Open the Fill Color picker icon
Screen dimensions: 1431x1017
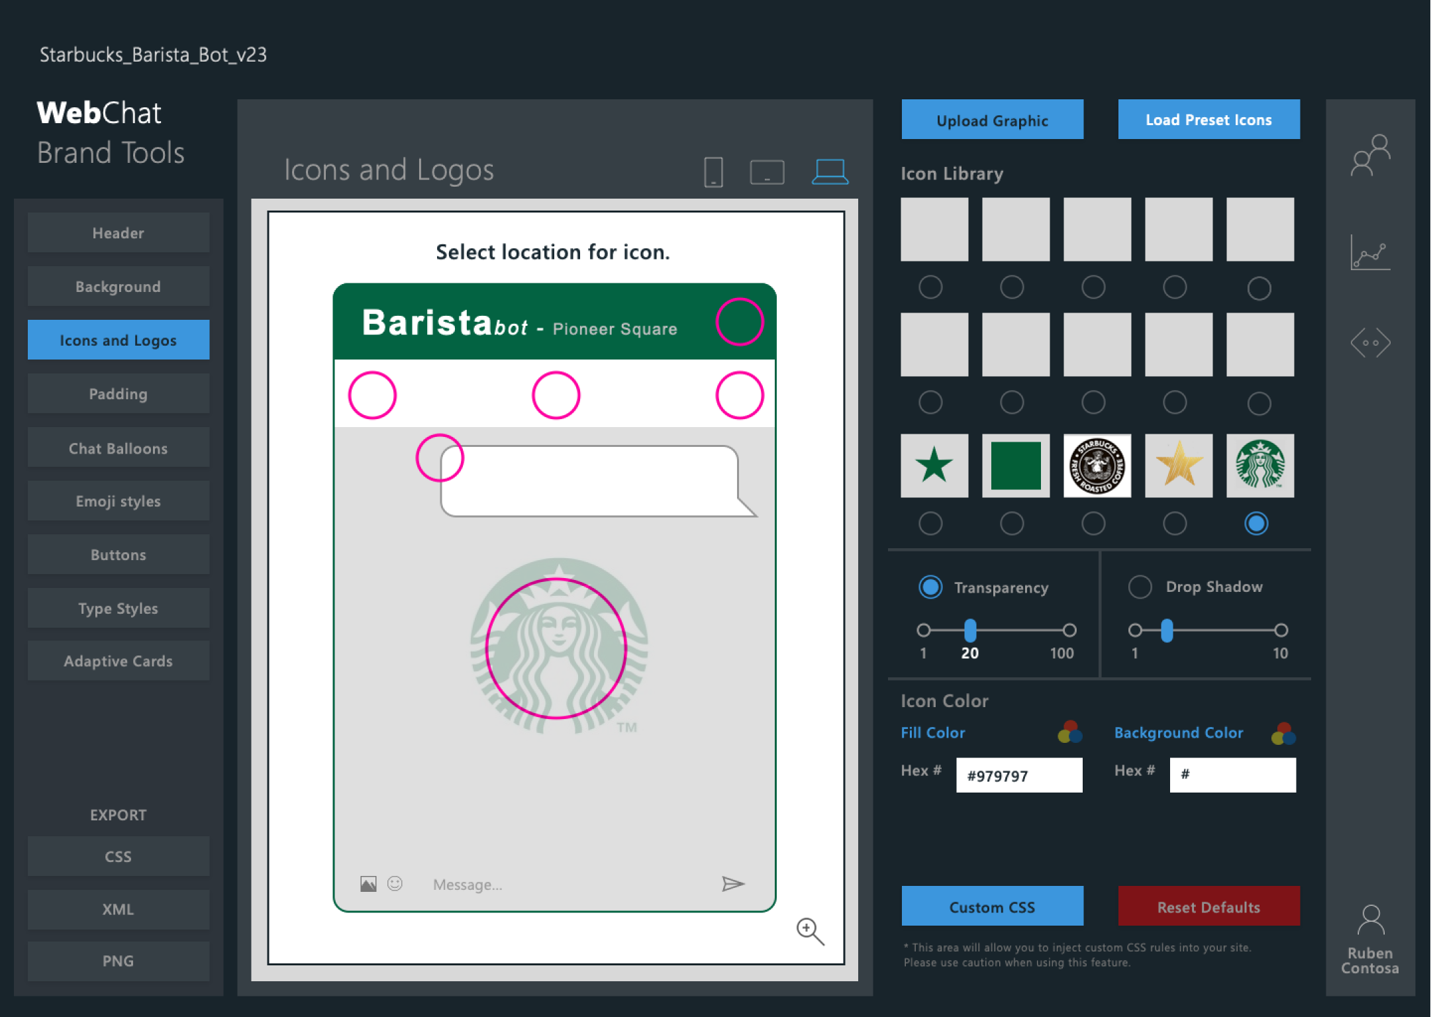[x=1070, y=732]
